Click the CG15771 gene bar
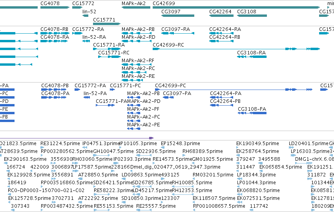This screenshot has width=334, height=212. point(107,24)
